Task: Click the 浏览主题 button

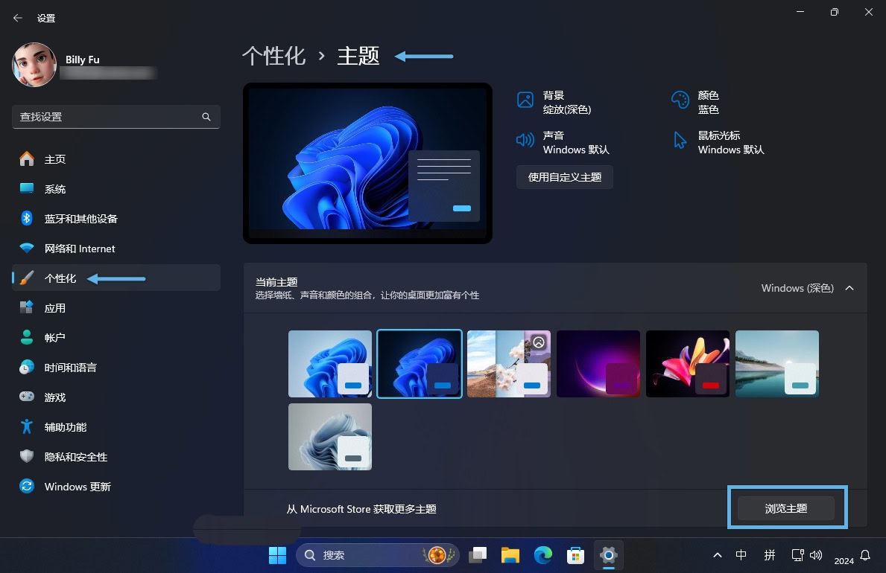Action: click(x=787, y=508)
